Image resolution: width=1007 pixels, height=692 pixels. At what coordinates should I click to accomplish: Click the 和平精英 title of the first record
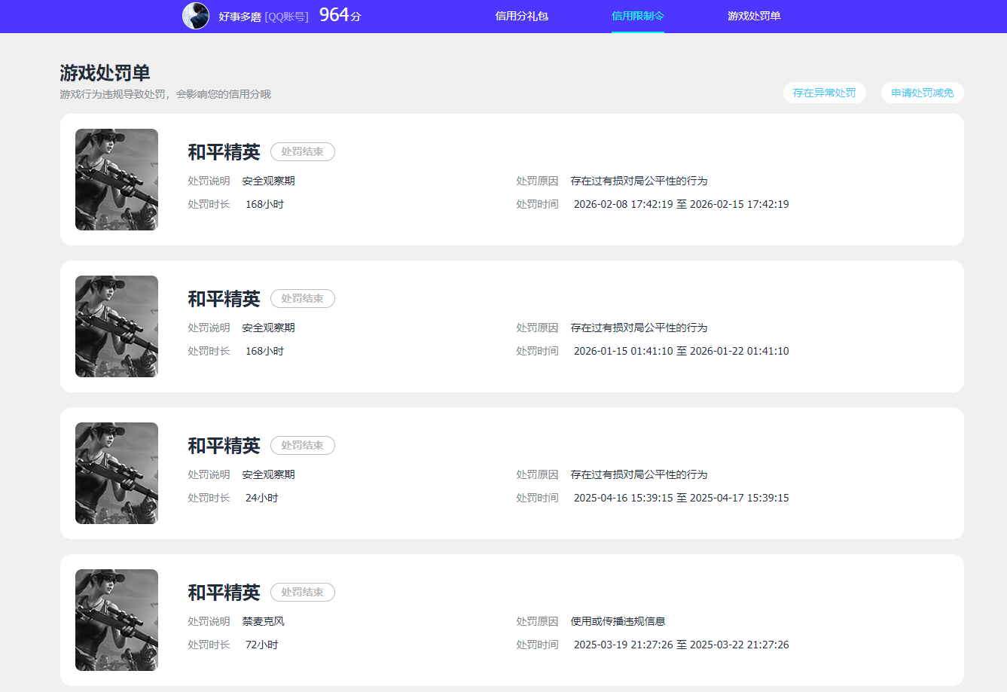223,151
